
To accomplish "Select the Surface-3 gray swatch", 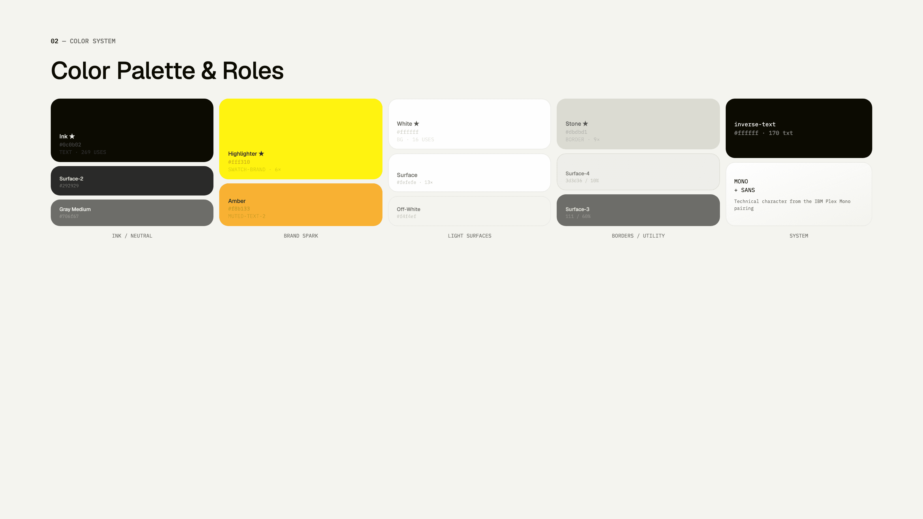I will 638,210.
